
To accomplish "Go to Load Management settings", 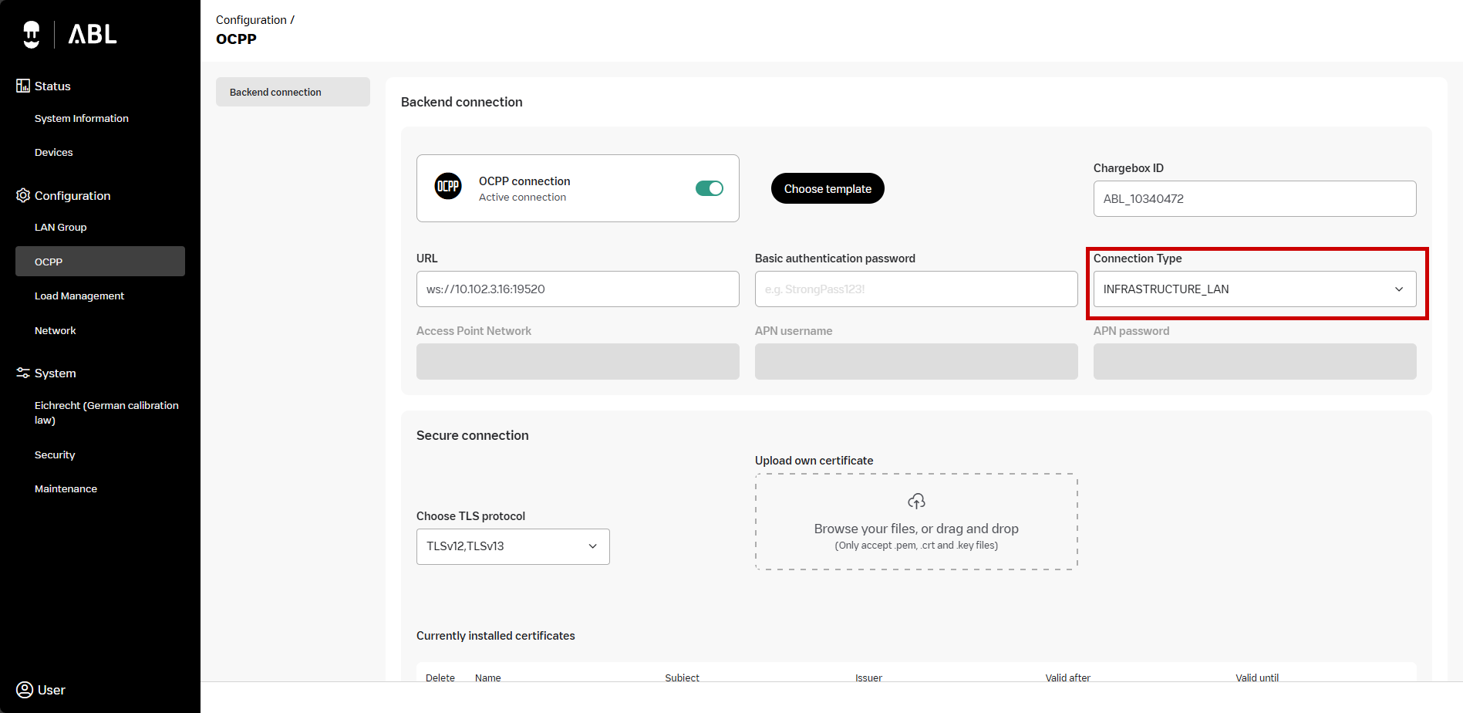I will point(79,296).
